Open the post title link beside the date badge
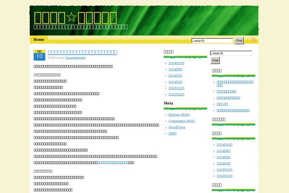The width and height of the screenshot is (289, 193). (x=82, y=53)
